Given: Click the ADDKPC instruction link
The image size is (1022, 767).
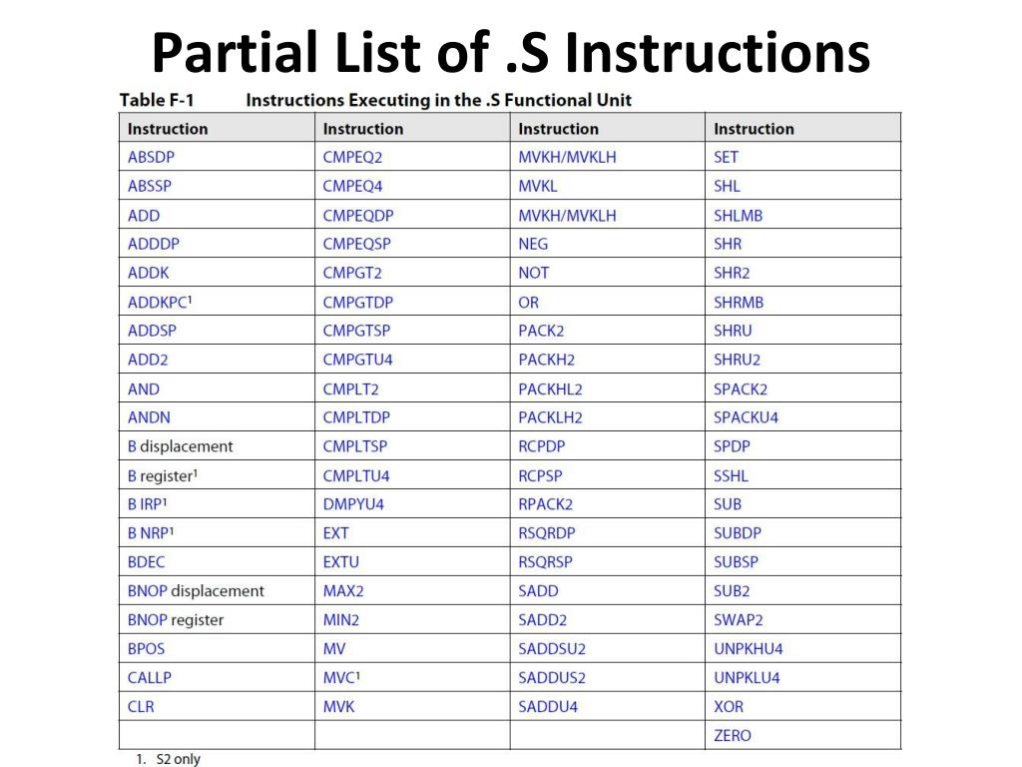Looking at the screenshot, I should pos(160,302).
